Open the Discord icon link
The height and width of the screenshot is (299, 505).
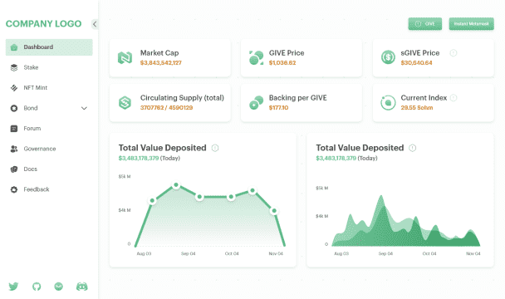[x=81, y=287]
